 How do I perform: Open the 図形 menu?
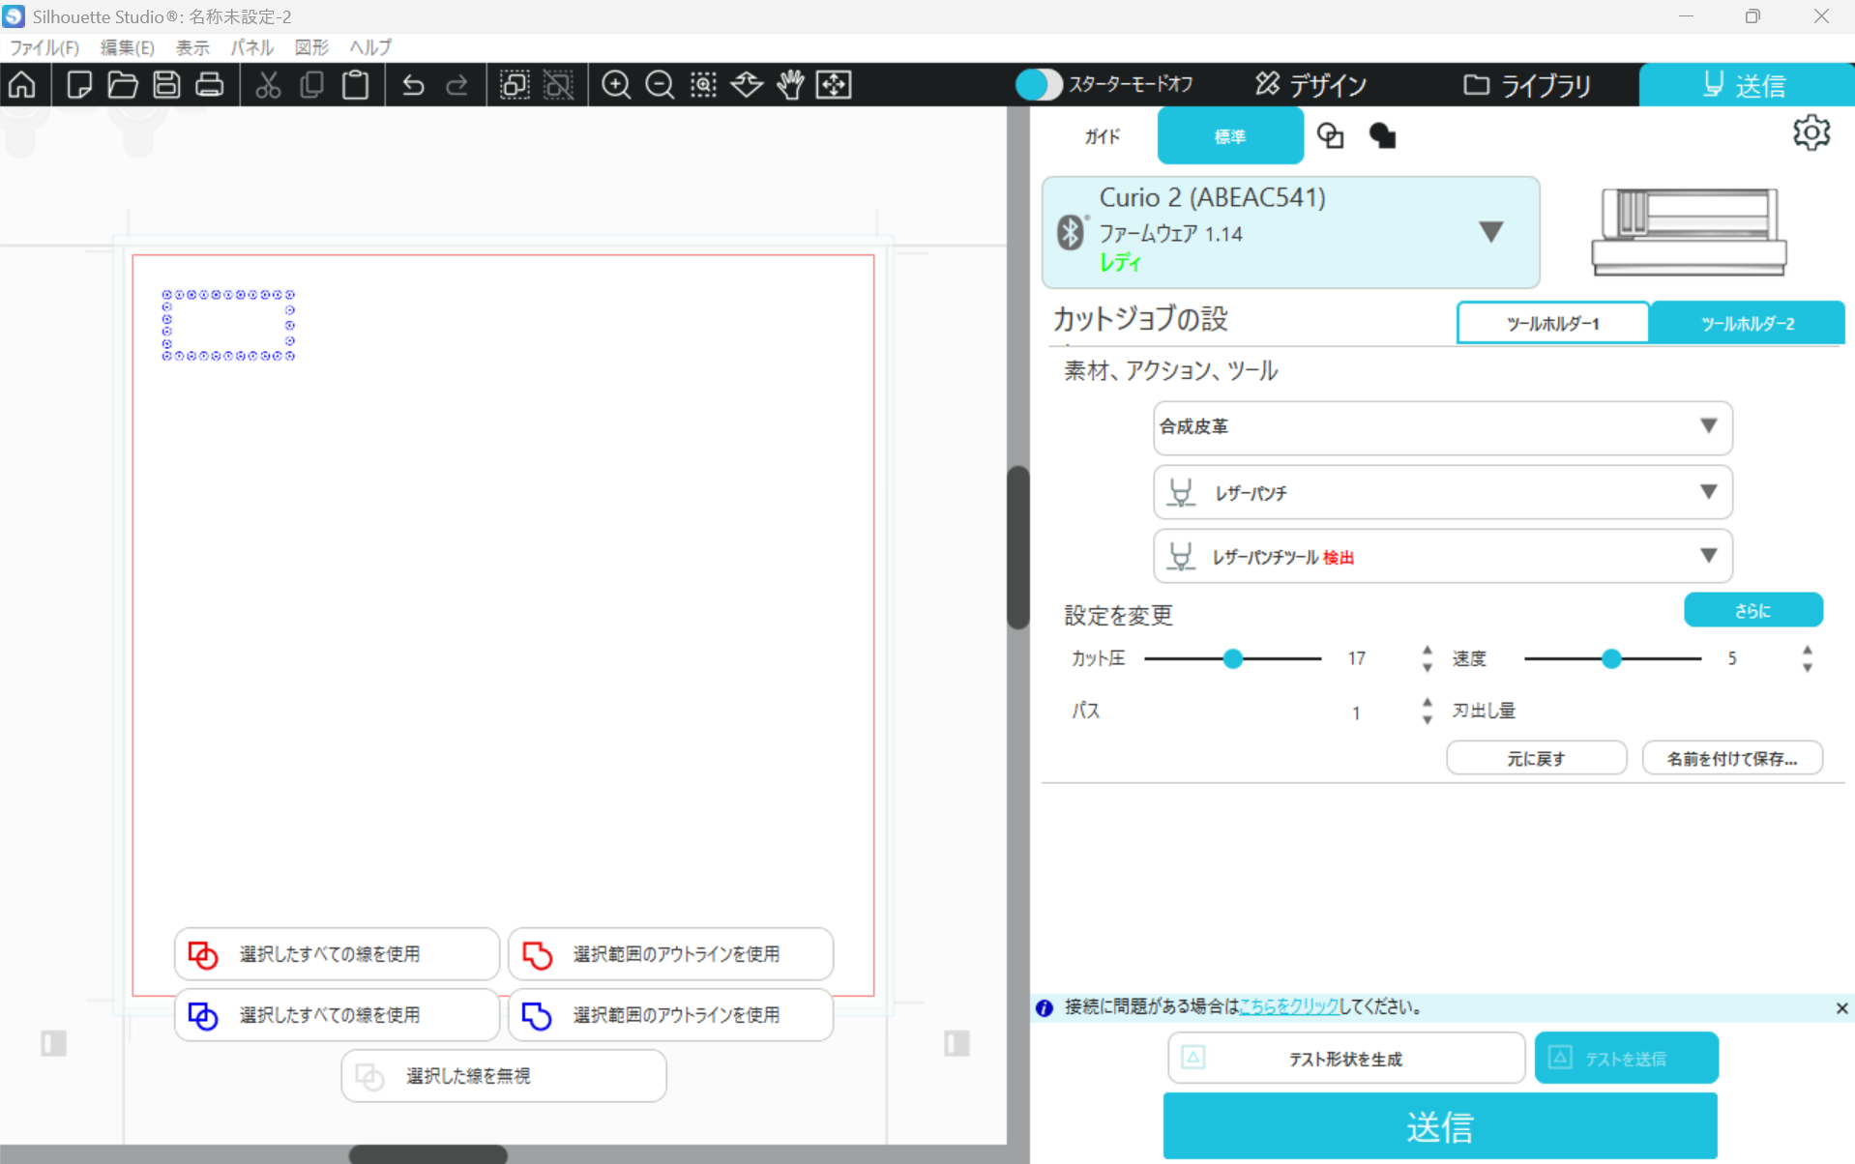point(312,47)
